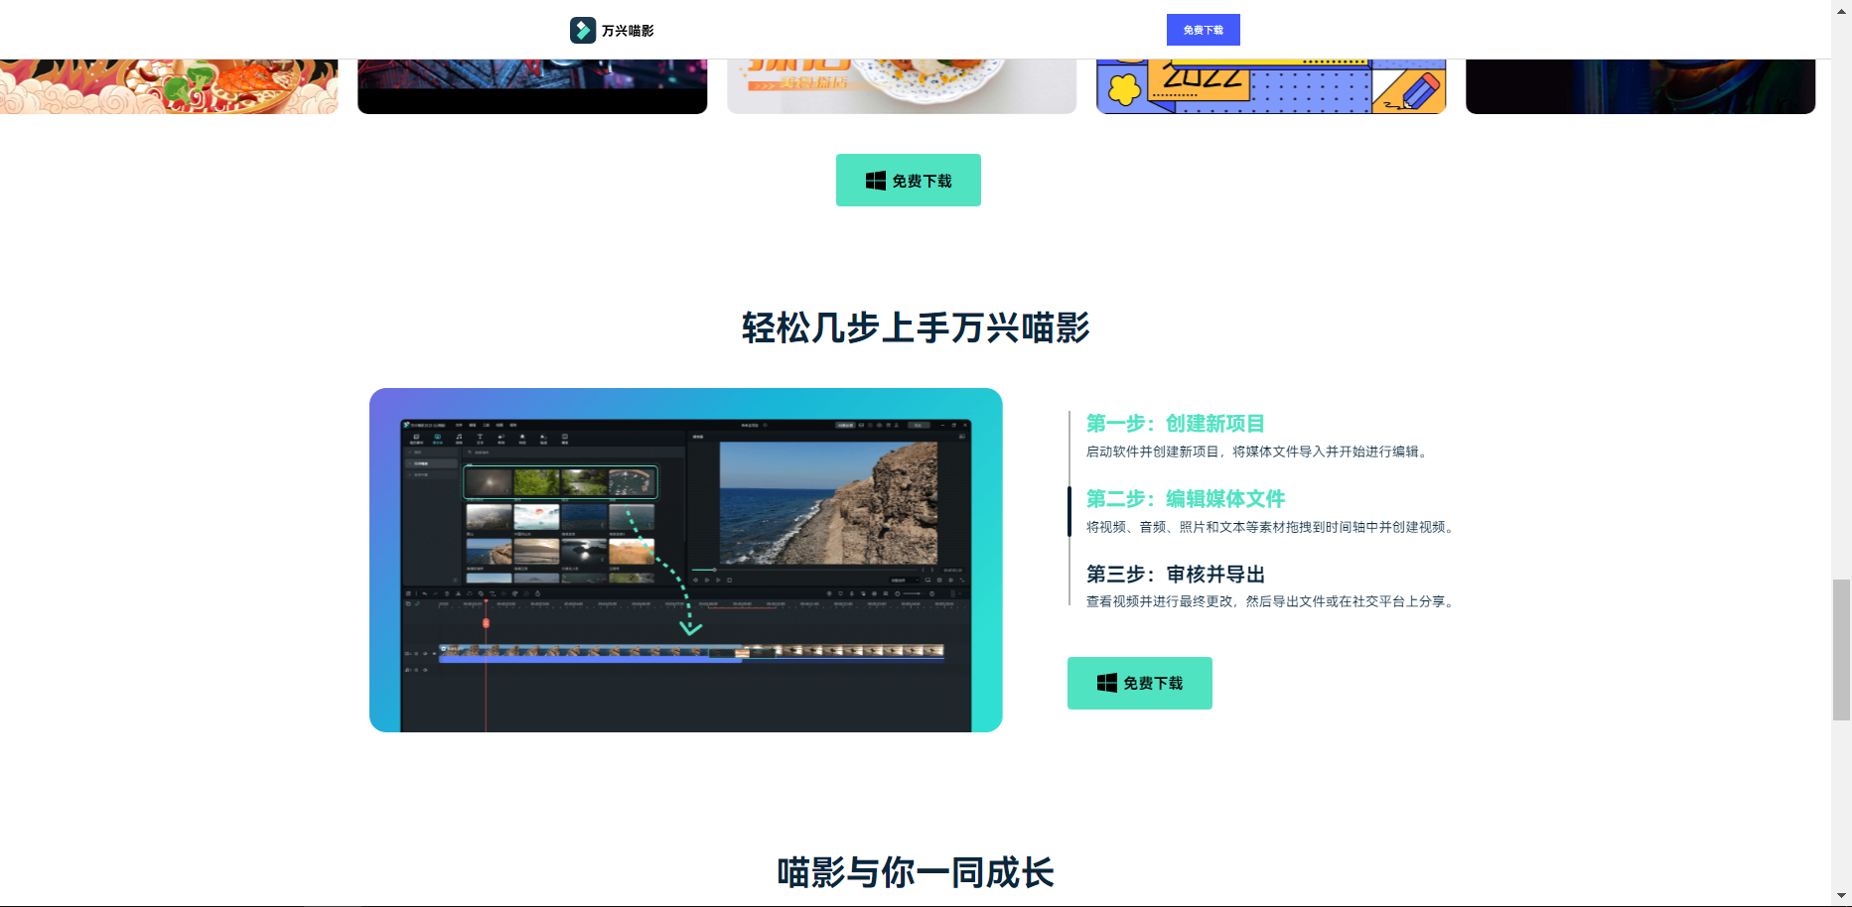Click the play icon under the preview window

pyautogui.click(x=707, y=580)
